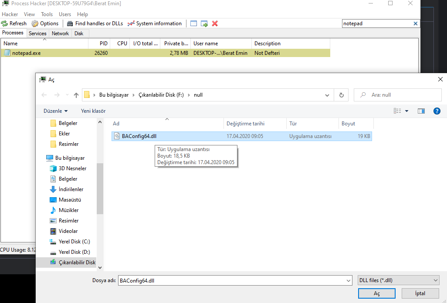The image size is (447, 303).
Task: Sort files by the Boyut column
Action: pos(356,124)
